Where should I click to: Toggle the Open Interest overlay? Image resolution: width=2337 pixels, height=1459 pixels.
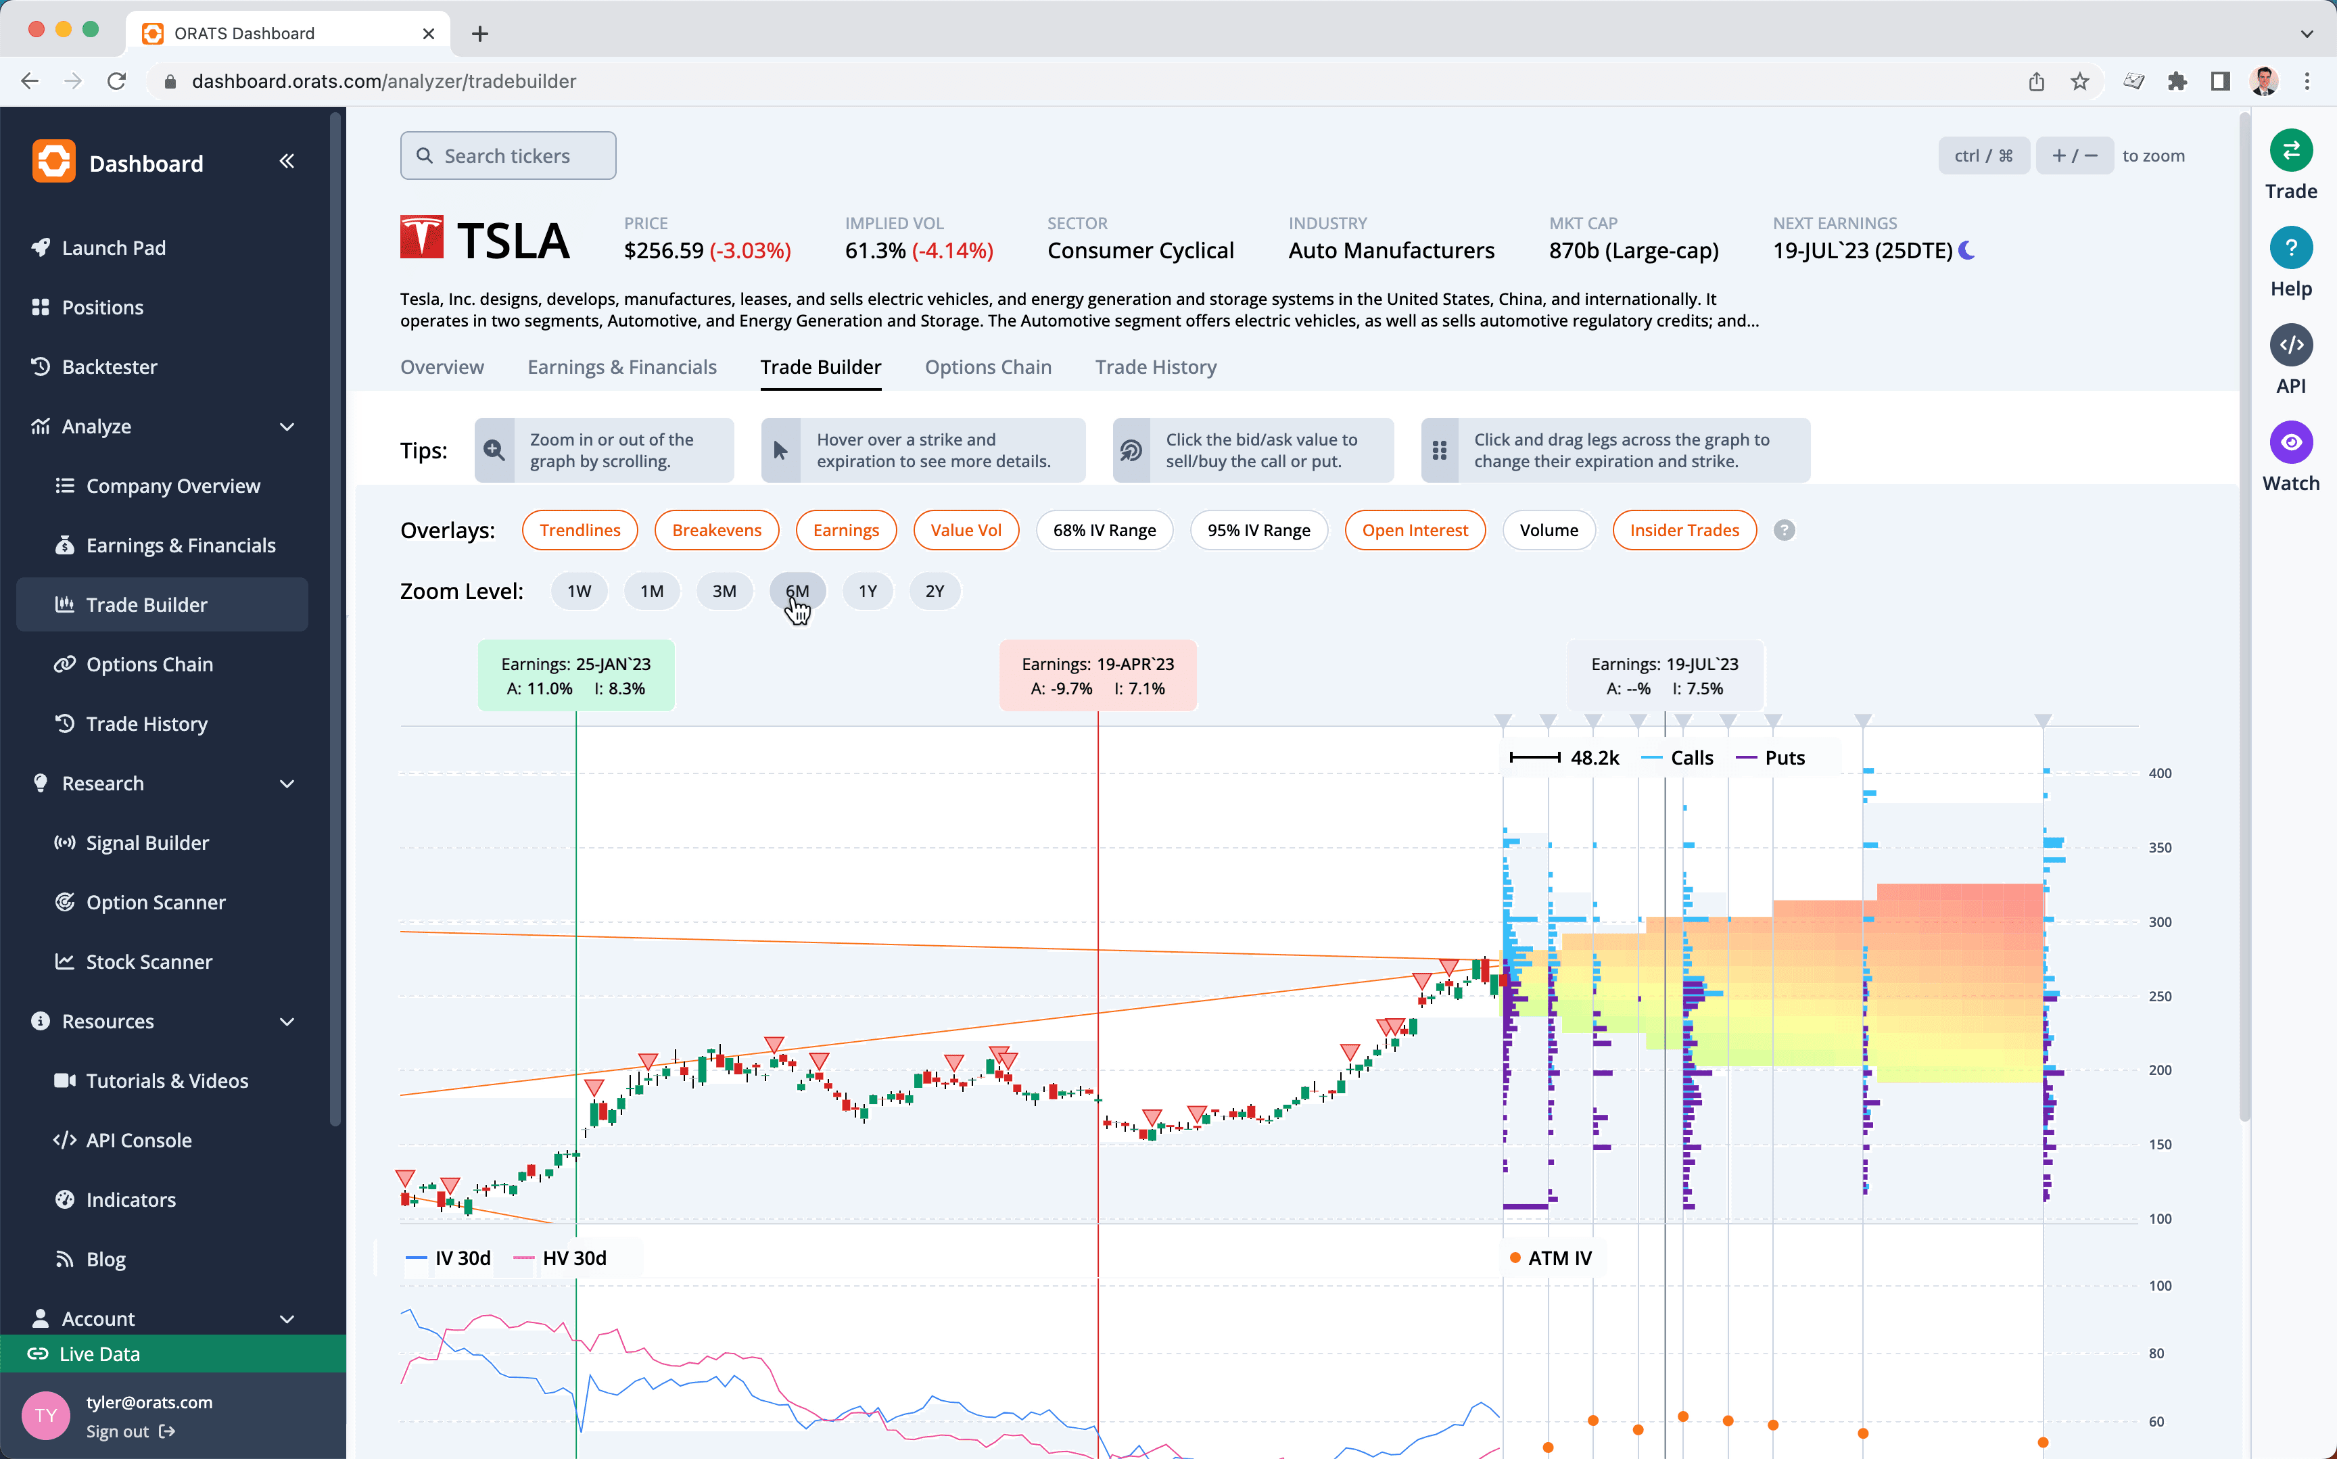coord(1415,530)
